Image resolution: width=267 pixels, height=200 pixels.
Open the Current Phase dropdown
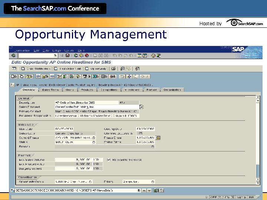point(94,138)
